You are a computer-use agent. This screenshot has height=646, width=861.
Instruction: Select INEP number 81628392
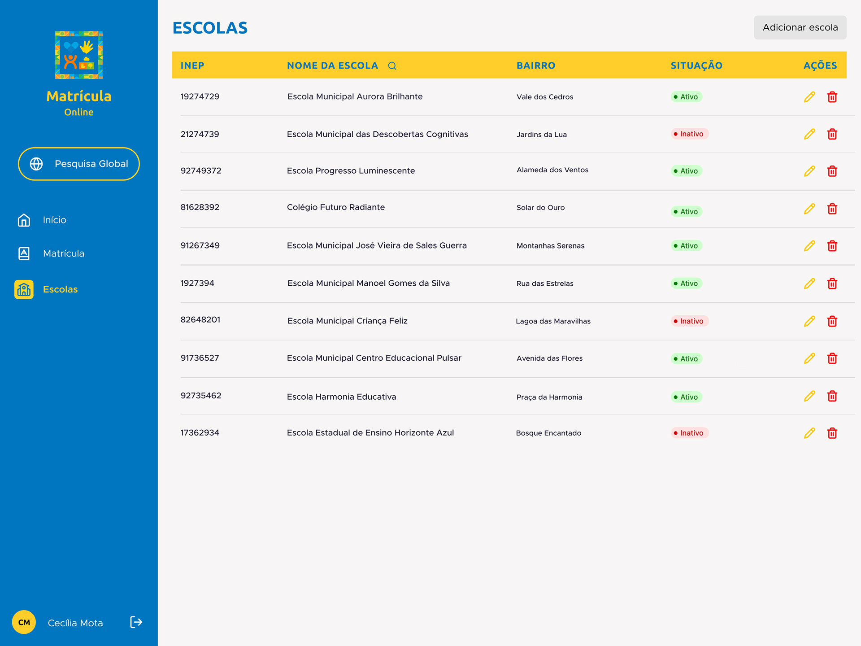[200, 207]
